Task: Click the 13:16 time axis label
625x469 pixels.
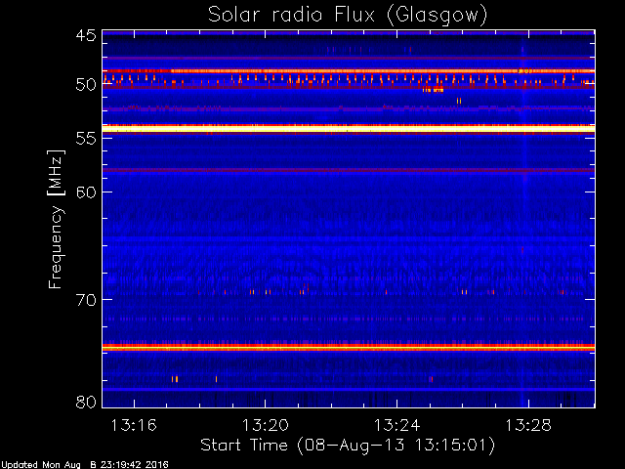Action: point(134,425)
